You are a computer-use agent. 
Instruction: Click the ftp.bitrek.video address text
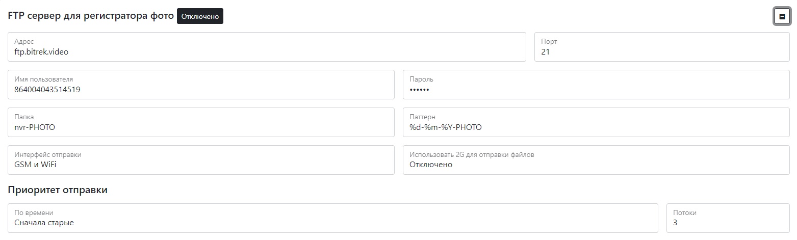point(41,52)
